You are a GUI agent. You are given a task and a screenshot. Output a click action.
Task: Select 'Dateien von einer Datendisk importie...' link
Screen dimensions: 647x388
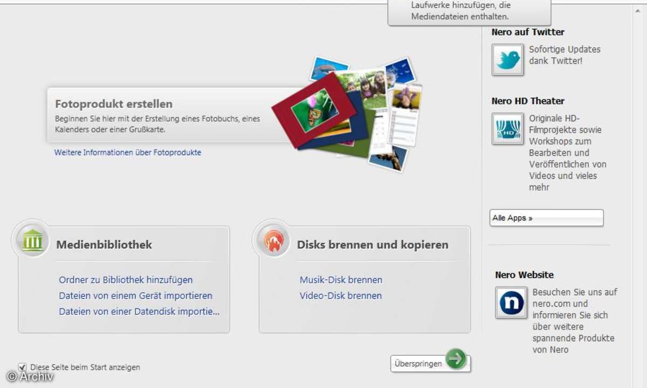139,311
